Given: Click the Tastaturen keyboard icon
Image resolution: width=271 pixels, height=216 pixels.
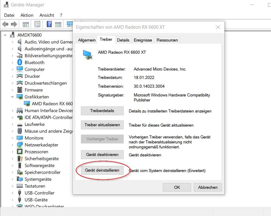Looking at the screenshot, I should (x=20, y=186).
